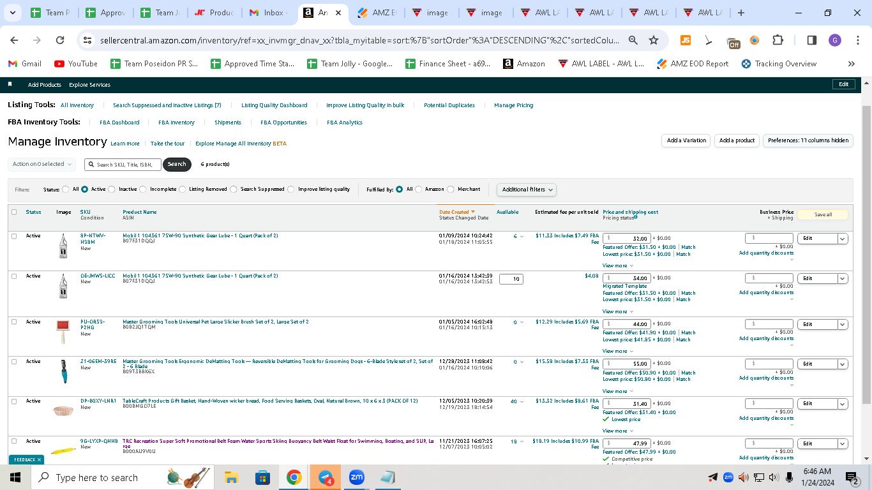Click the browser reload icon
This screenshot has height=490, width=872.
[x=60, y=40]
